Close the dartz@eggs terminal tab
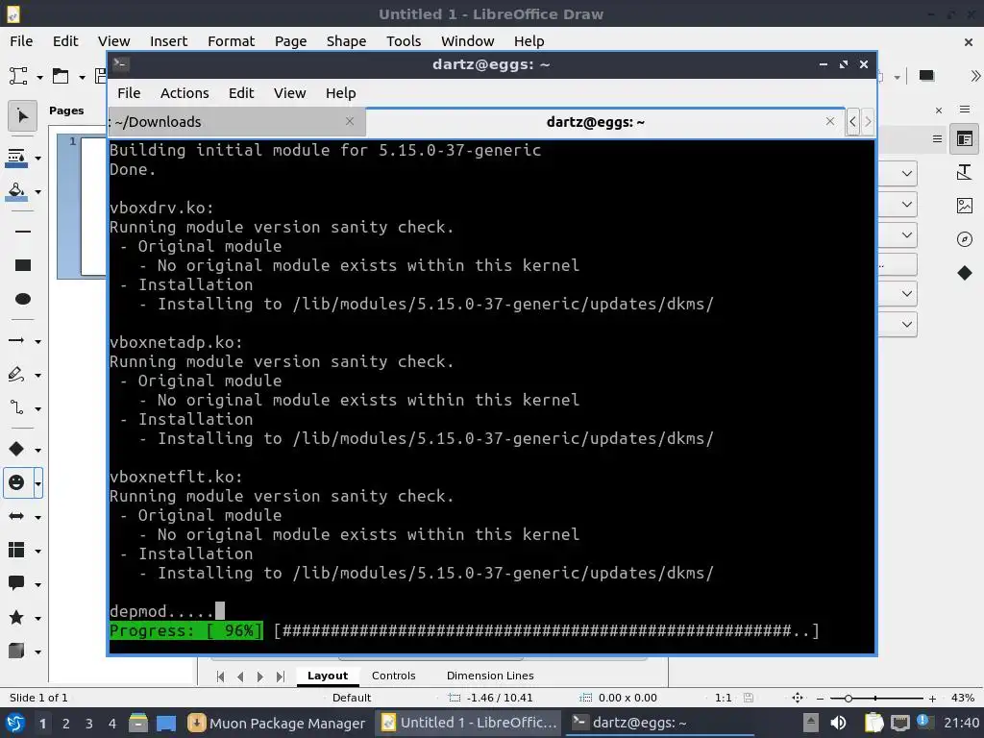 click(x=829, y=121)
